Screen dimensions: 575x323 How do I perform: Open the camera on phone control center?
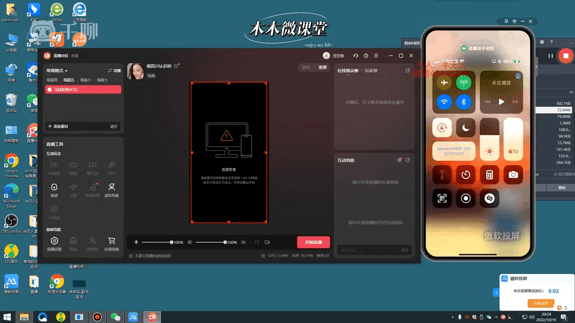(513, 175)
